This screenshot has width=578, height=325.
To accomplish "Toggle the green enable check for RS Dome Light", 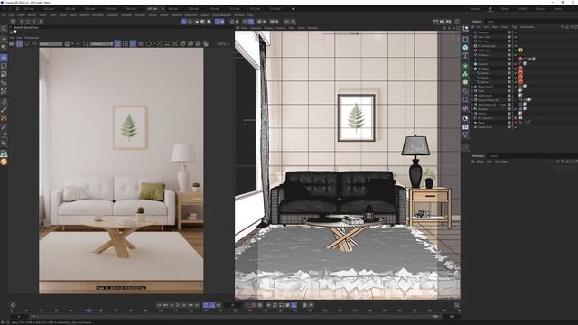I will pos(516,46).
